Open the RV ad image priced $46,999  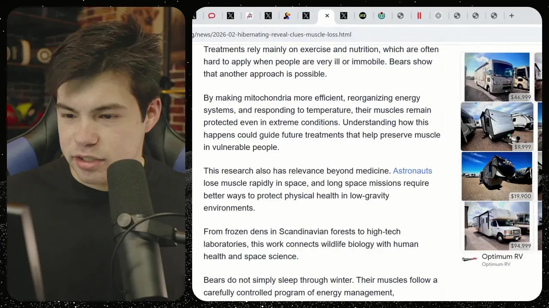pyautogui.click(x=497, y=77)
